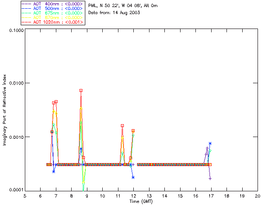Click the Time (GMT) axis title
This screenshot has width=265, height=212.
click(141, 202)
